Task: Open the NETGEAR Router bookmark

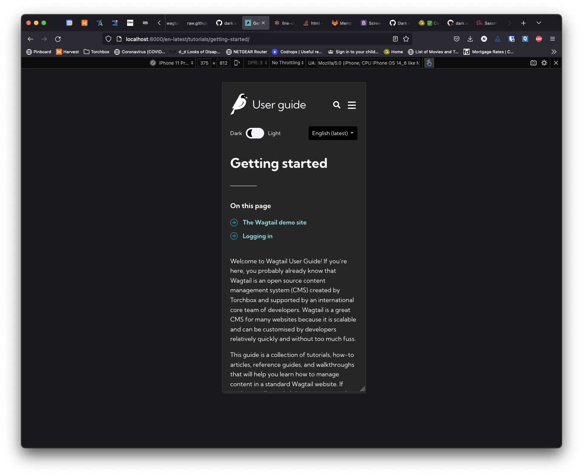Action: pyautogui.click(x=247, y=52)
